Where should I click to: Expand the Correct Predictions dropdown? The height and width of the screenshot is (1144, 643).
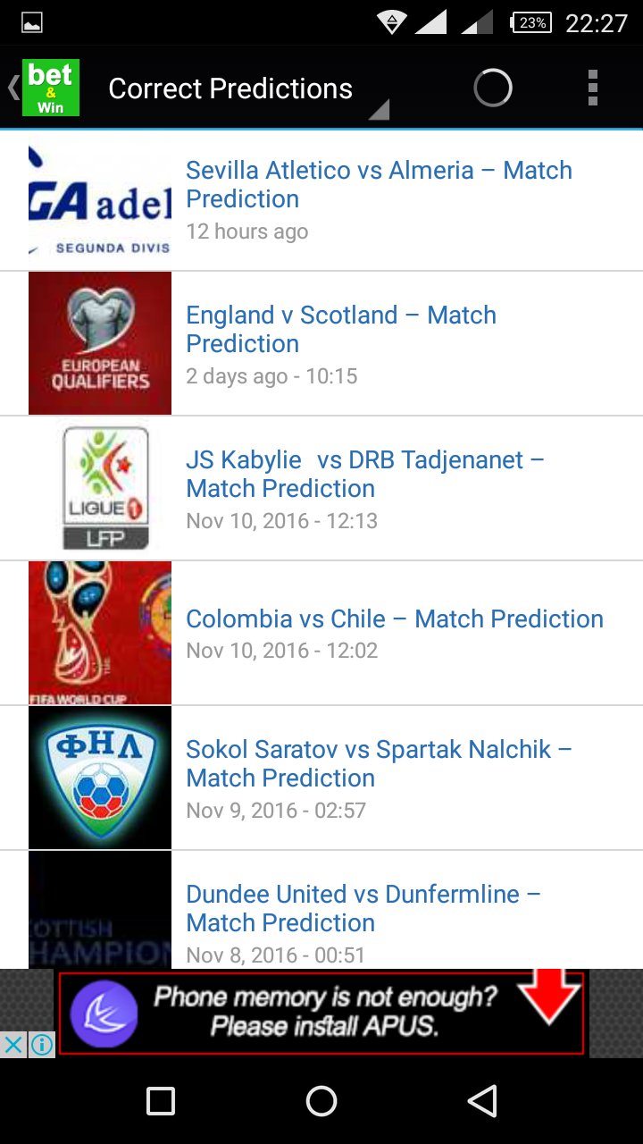(x=230, y=88)
